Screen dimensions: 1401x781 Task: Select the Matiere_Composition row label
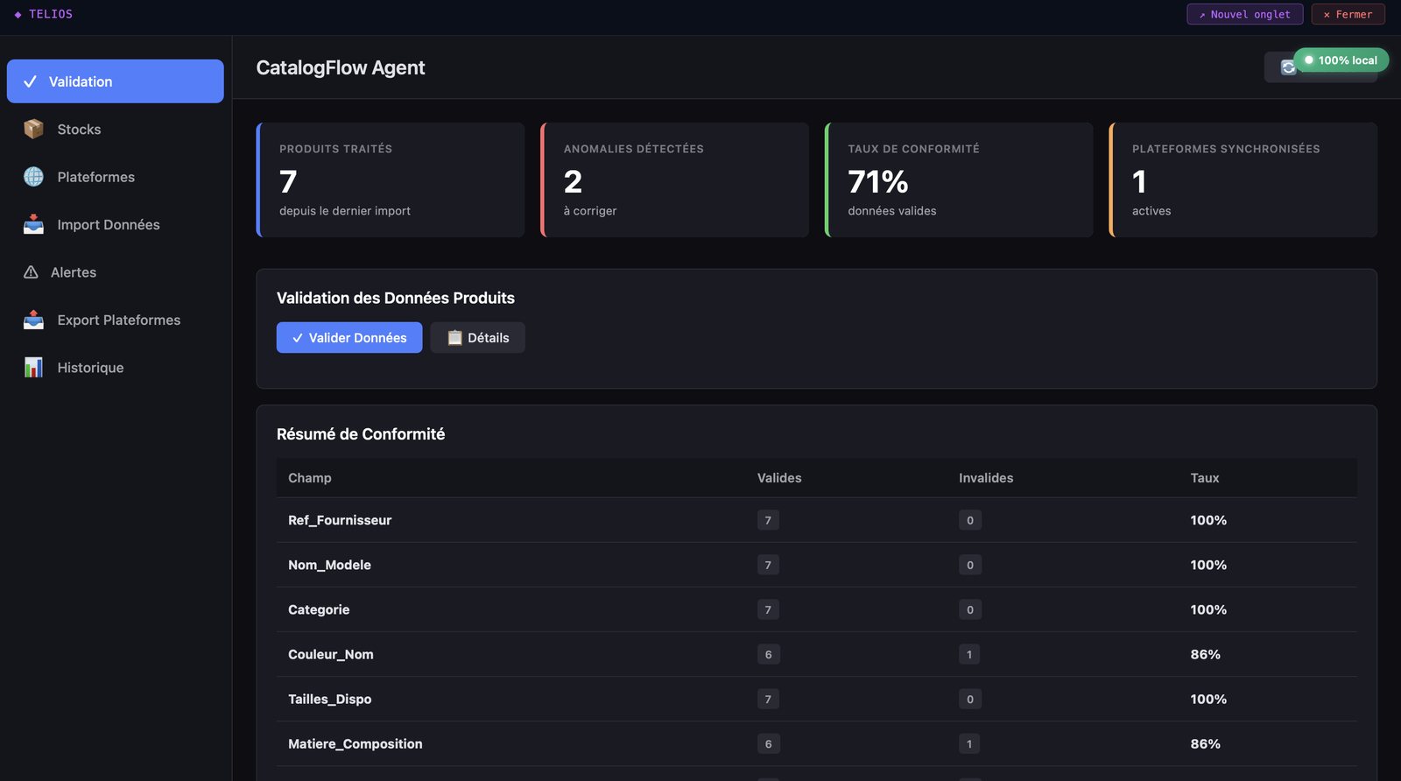coord(356,743)
